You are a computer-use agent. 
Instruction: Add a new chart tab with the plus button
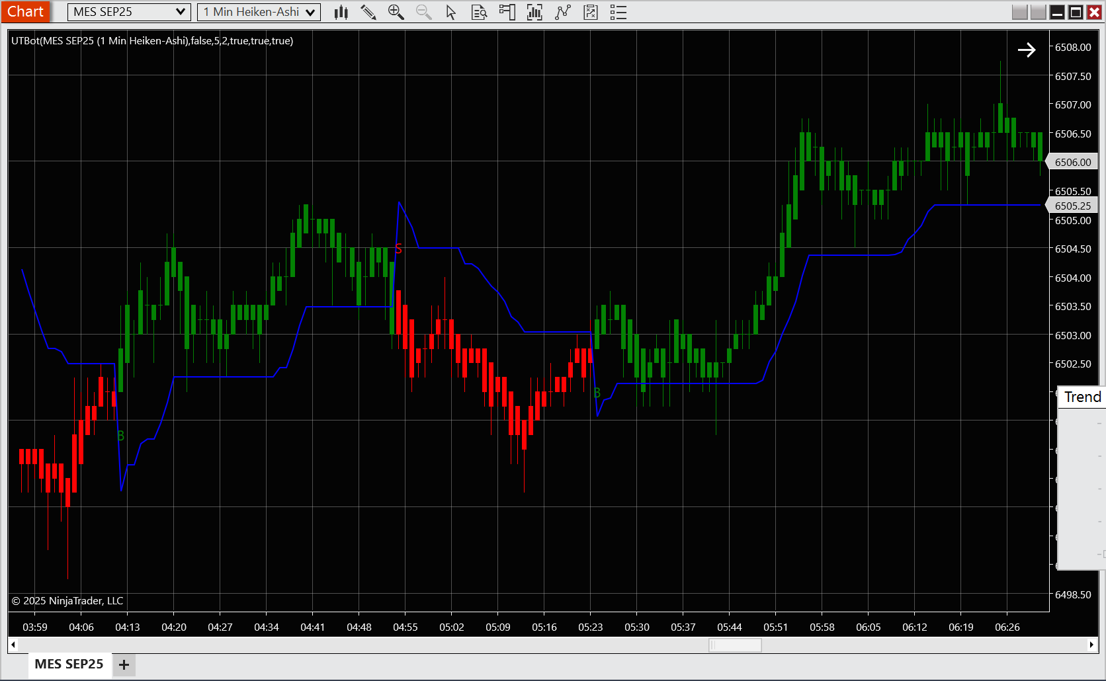click(x=123, y=664)
